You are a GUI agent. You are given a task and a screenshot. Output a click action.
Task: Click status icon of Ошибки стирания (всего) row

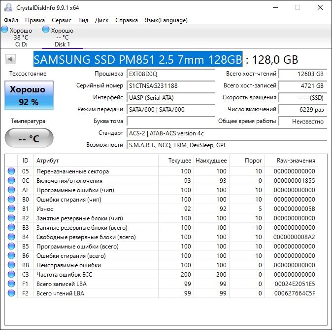[11, 255]
